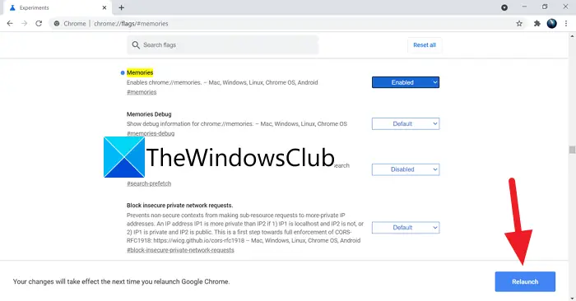
Task: Open the Extensions puzzle icon
Action: [x=537, y=24]
